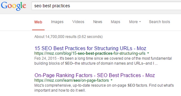Expand the arrow beside the on-page-factors URL

coord(111,80)
